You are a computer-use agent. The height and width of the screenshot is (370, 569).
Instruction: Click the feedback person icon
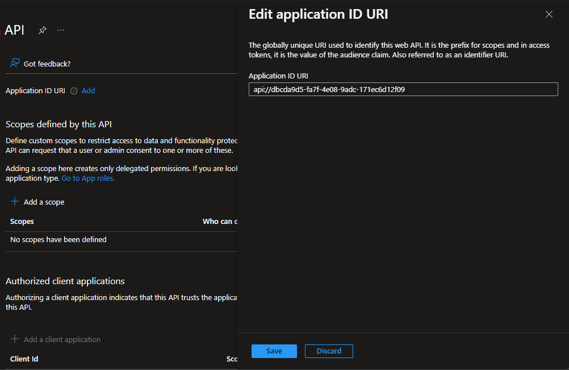15,64
